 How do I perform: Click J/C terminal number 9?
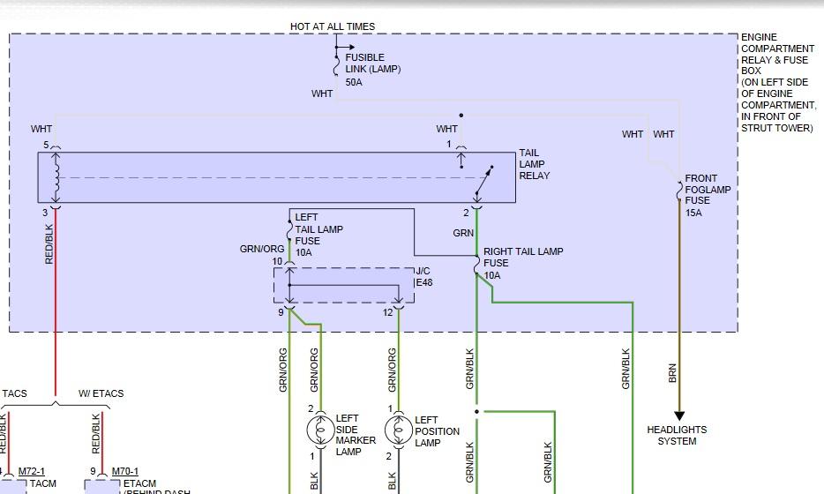281,312
